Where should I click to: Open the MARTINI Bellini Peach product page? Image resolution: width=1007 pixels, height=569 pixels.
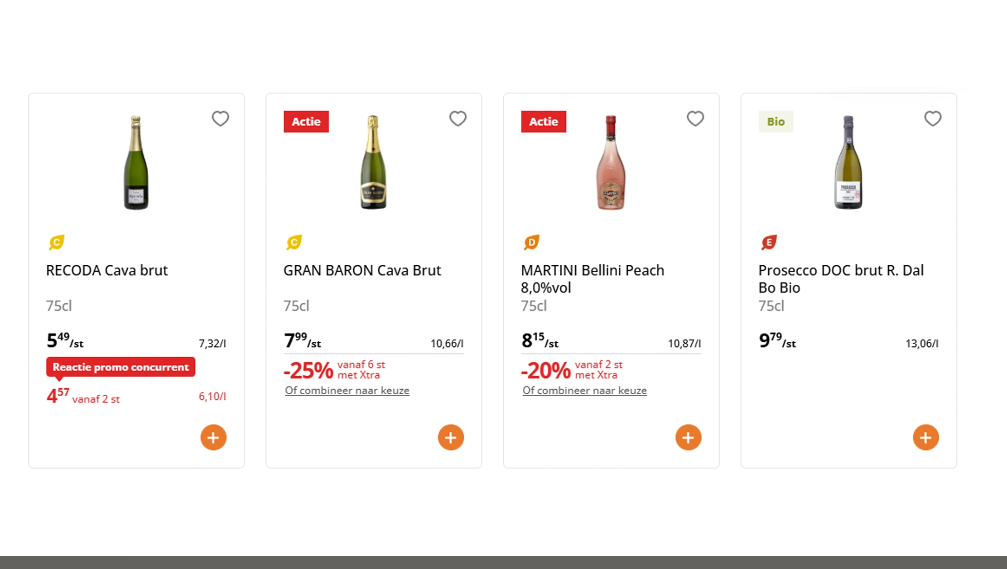tap(593, 270)
